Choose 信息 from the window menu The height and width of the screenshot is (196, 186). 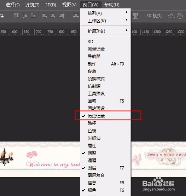[x=105, y=183]
